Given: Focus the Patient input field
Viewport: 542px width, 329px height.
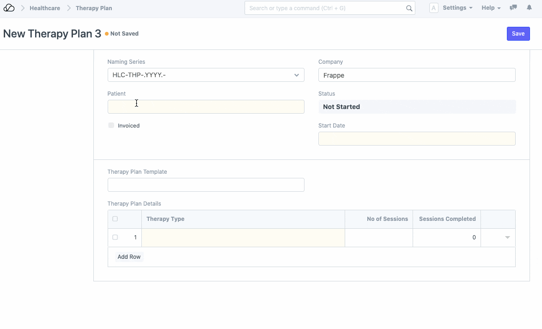Looking at the screenshot, I should point(206,107).
